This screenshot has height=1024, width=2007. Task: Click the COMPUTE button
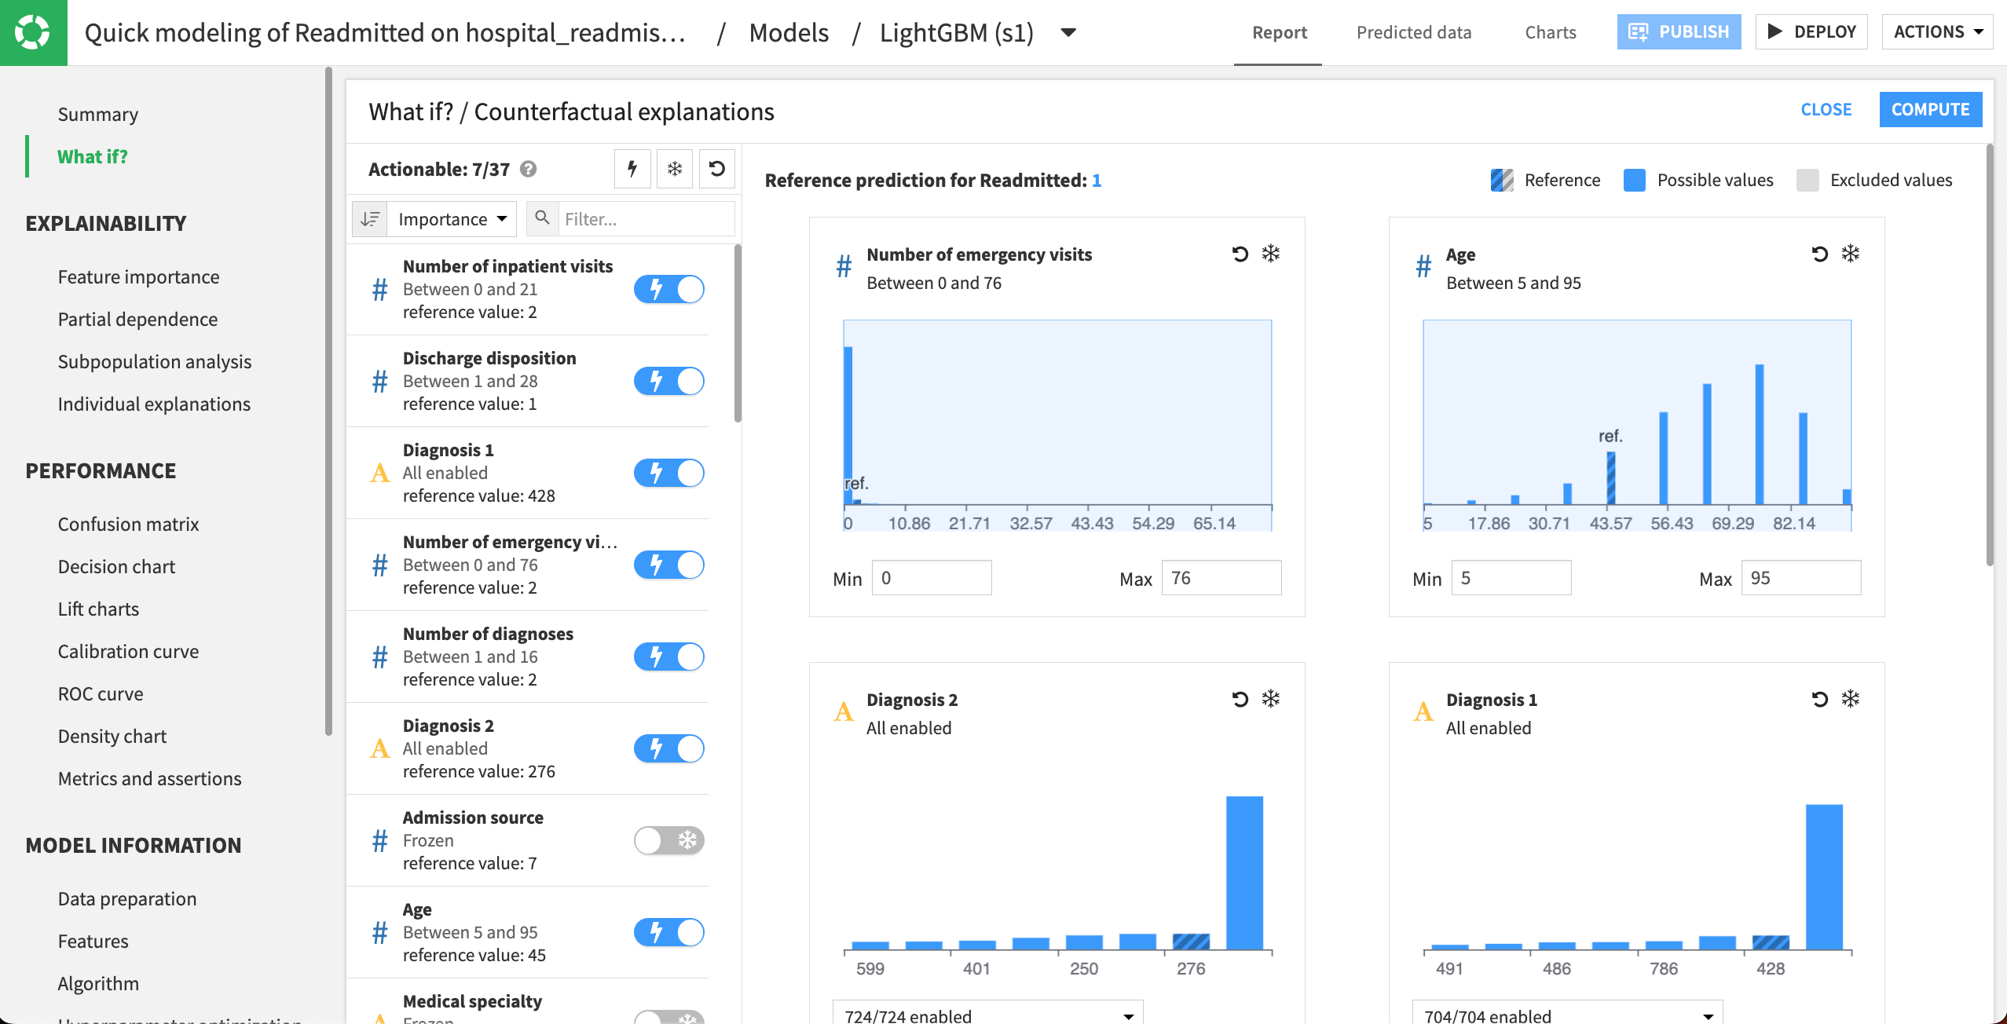1931,109
